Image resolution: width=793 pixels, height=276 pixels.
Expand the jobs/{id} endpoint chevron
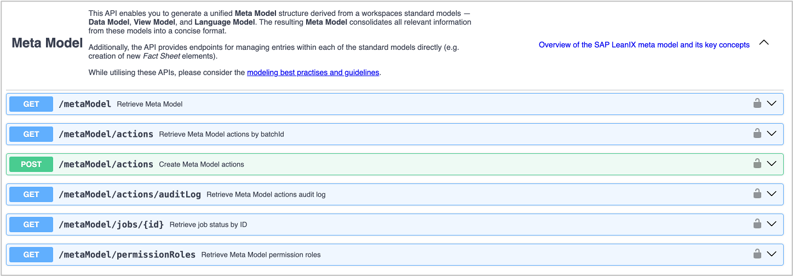pos(772,224)
